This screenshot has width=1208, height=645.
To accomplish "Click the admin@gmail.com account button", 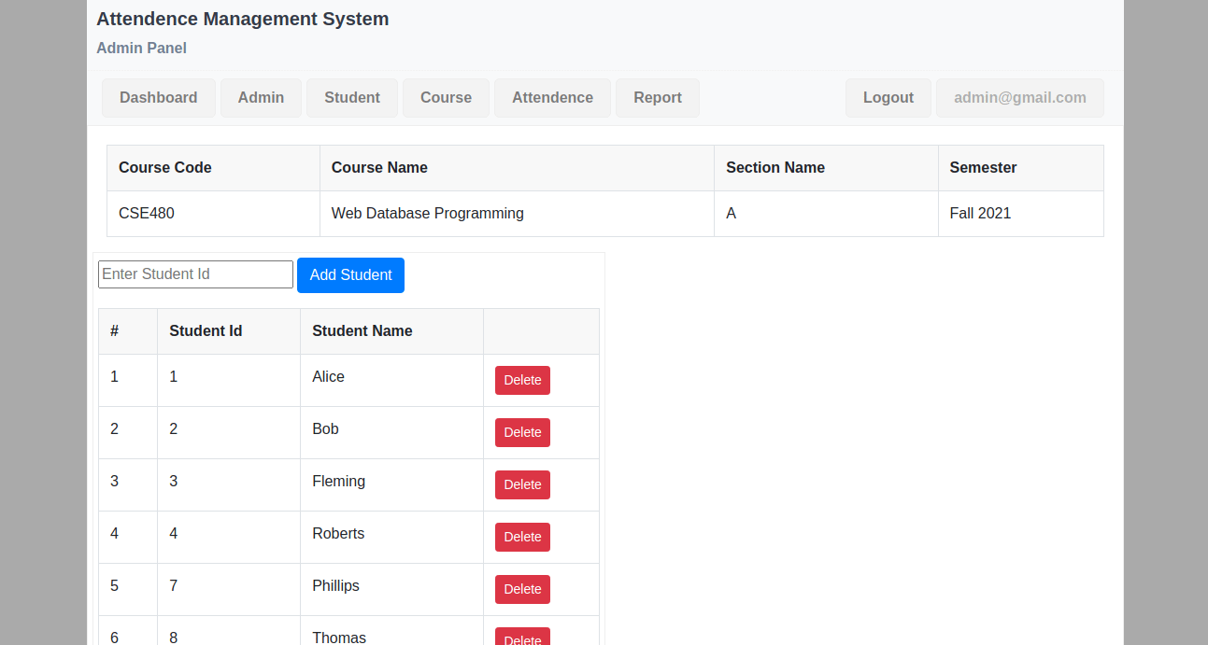I will pyautogui.click(x=1019, y=98).
